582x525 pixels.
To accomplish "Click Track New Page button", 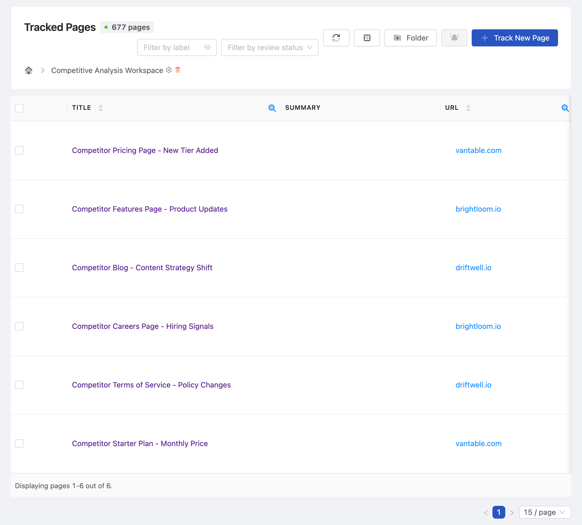I will (515, 38).
